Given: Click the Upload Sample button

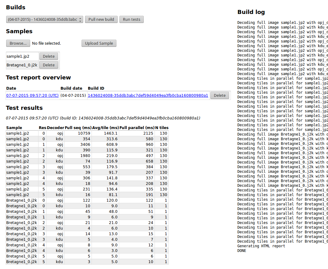Looking at the screenshot, I should (x=99, y=43).
